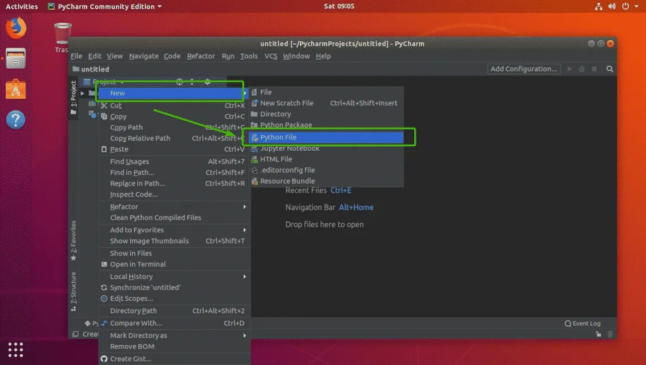Click the Stop square toolbar icon
The height and width of the screenshot is (365, 646).
tap(594, 69)
